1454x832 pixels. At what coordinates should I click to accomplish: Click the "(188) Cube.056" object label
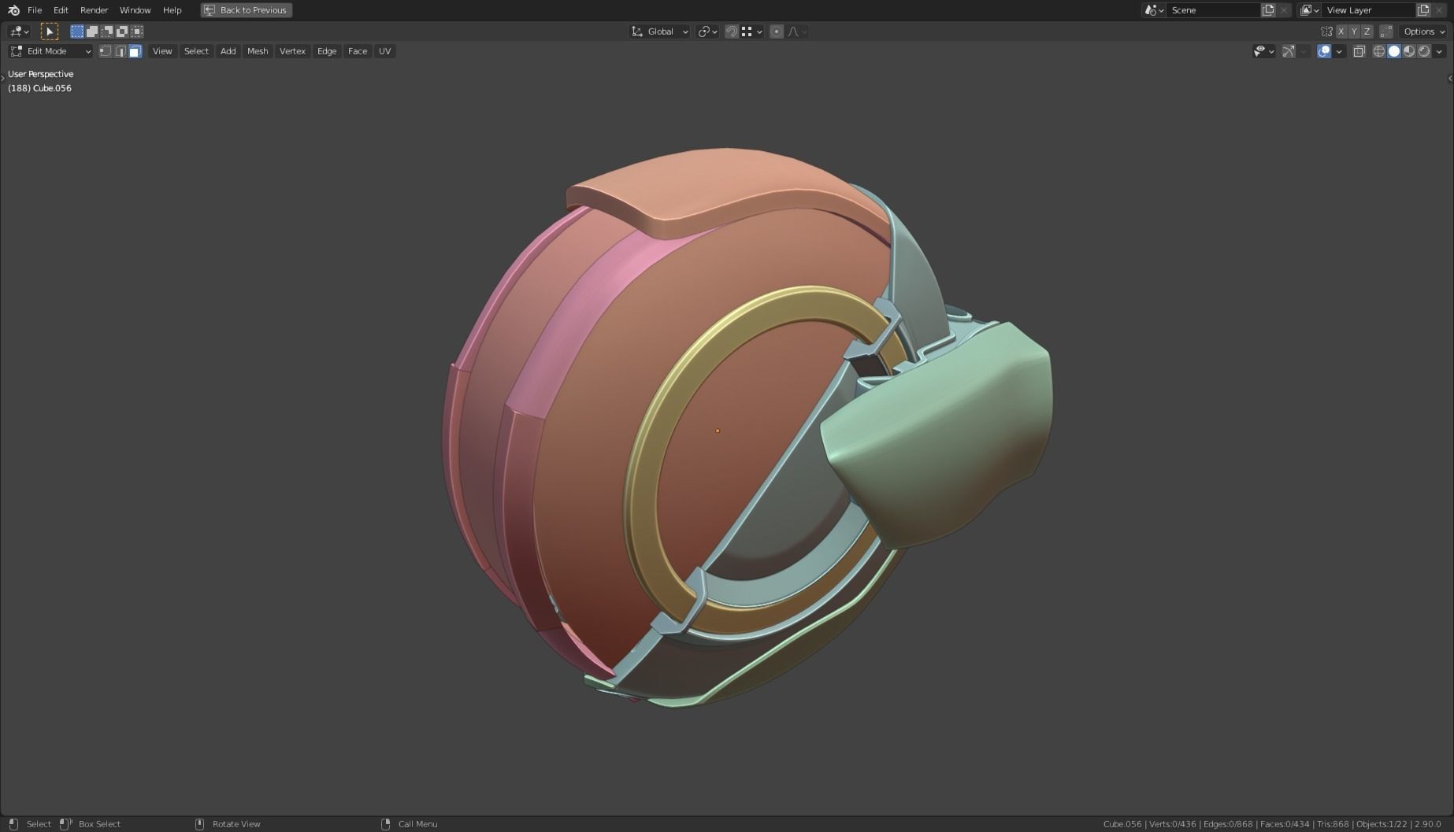coord(39,88)
